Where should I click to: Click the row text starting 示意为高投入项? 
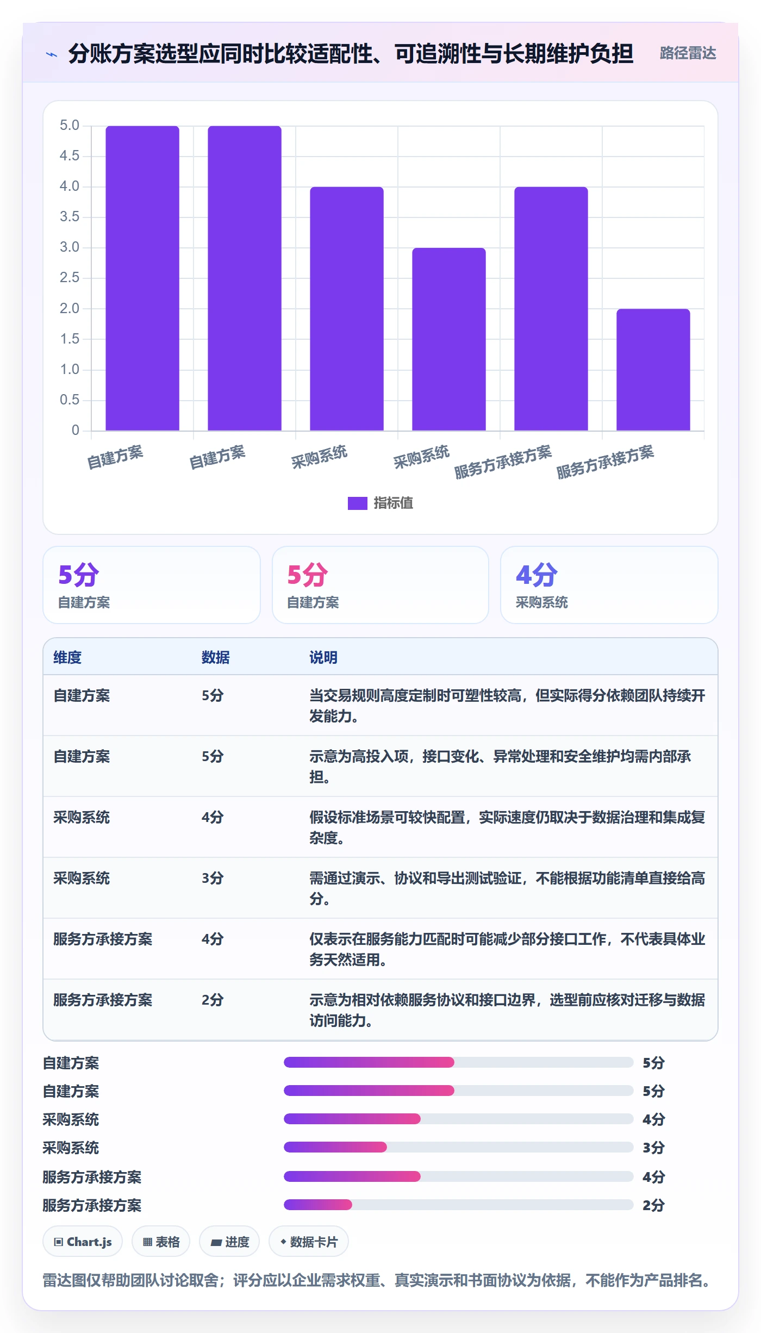pos(500,767)
